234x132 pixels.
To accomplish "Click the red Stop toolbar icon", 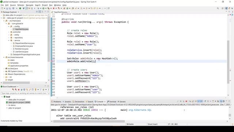I will (53, 8).
